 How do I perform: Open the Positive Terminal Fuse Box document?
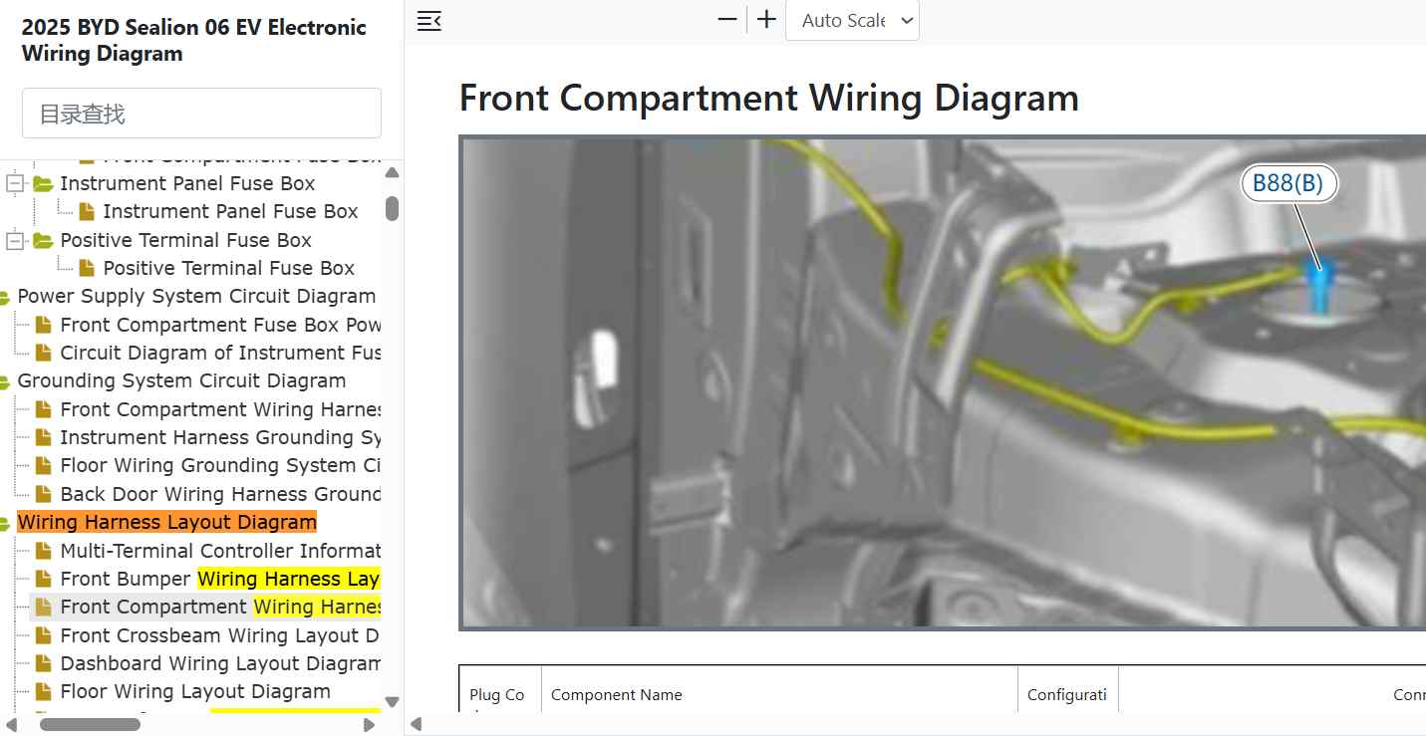tap(228, 268)
